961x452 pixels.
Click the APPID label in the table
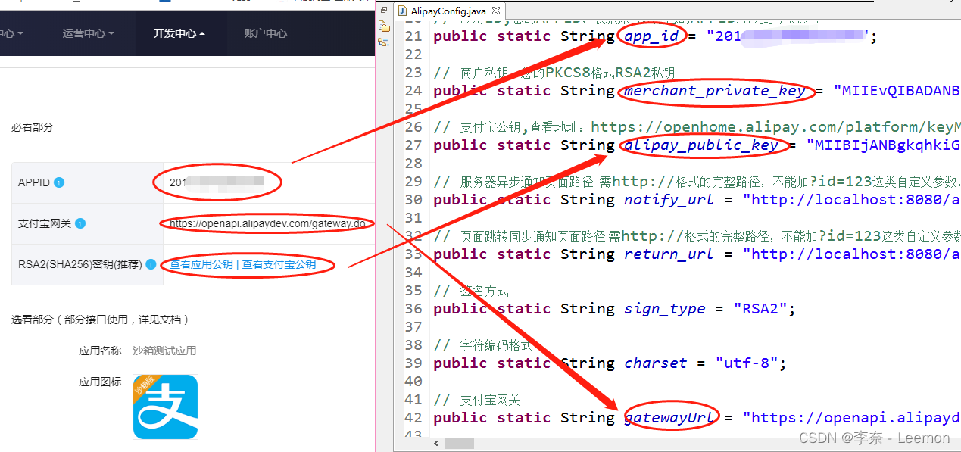pos(34,182)
